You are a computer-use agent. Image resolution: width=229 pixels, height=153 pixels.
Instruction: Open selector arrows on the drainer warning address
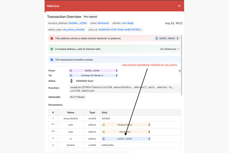click(x=177, y=39)
